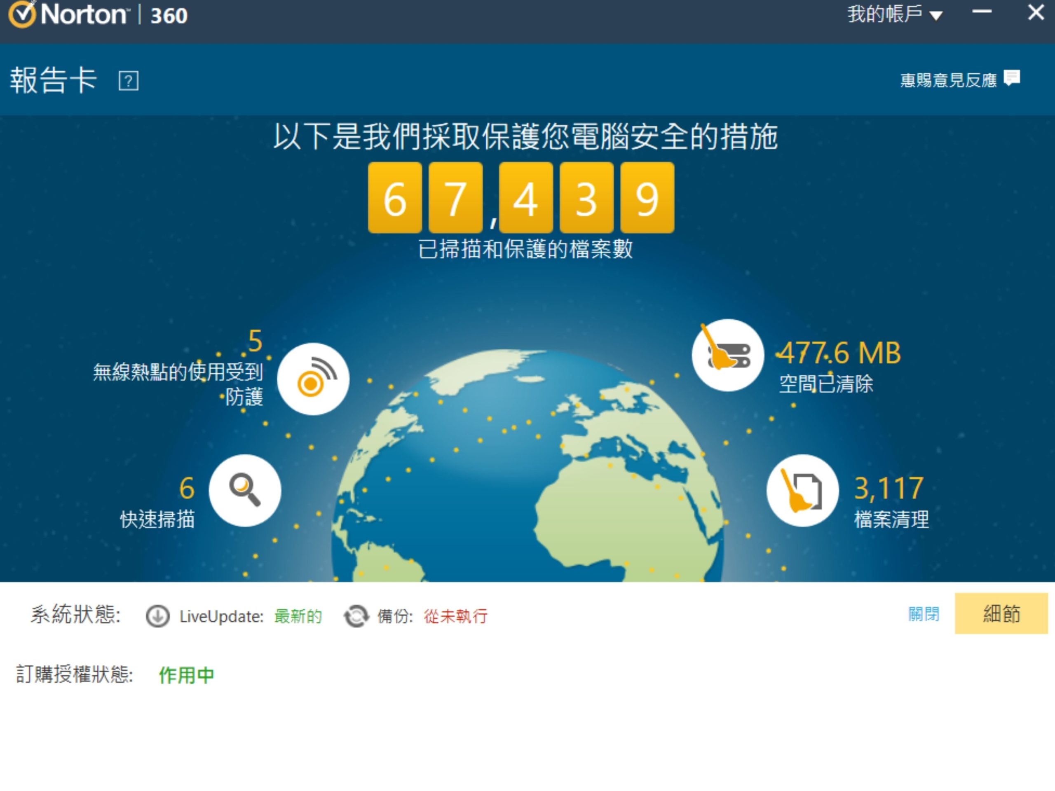Click the LiveUpdate status 最新的
The height and width of the screenshot is (791, 1055).
pyautogui.click(x=298, y=616)
